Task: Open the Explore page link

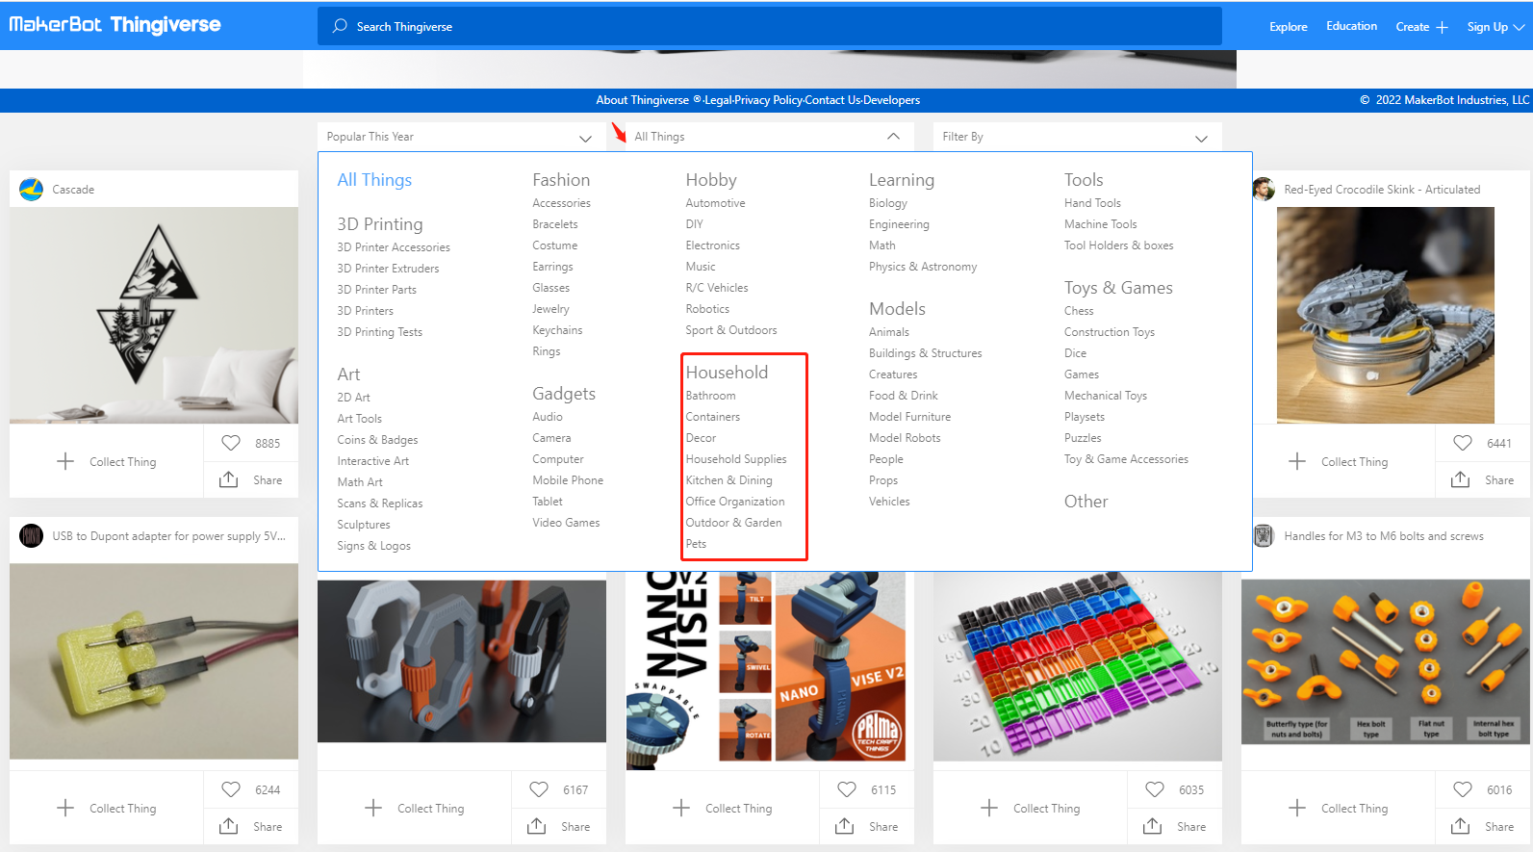Action: coord(1288,27)
